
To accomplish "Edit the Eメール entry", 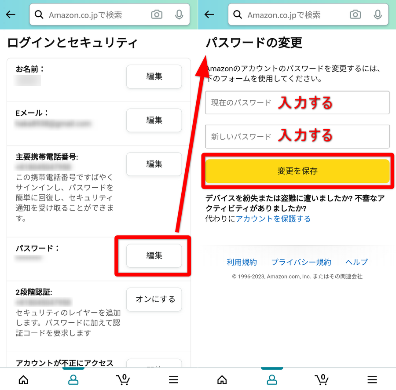I will pyautogui.click(x=154, y=120).
